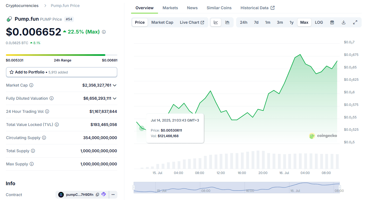Click info icon beside Max Supply
Image resolution: width=372 pixels, height=200 pixels.
tap(31, 164)
